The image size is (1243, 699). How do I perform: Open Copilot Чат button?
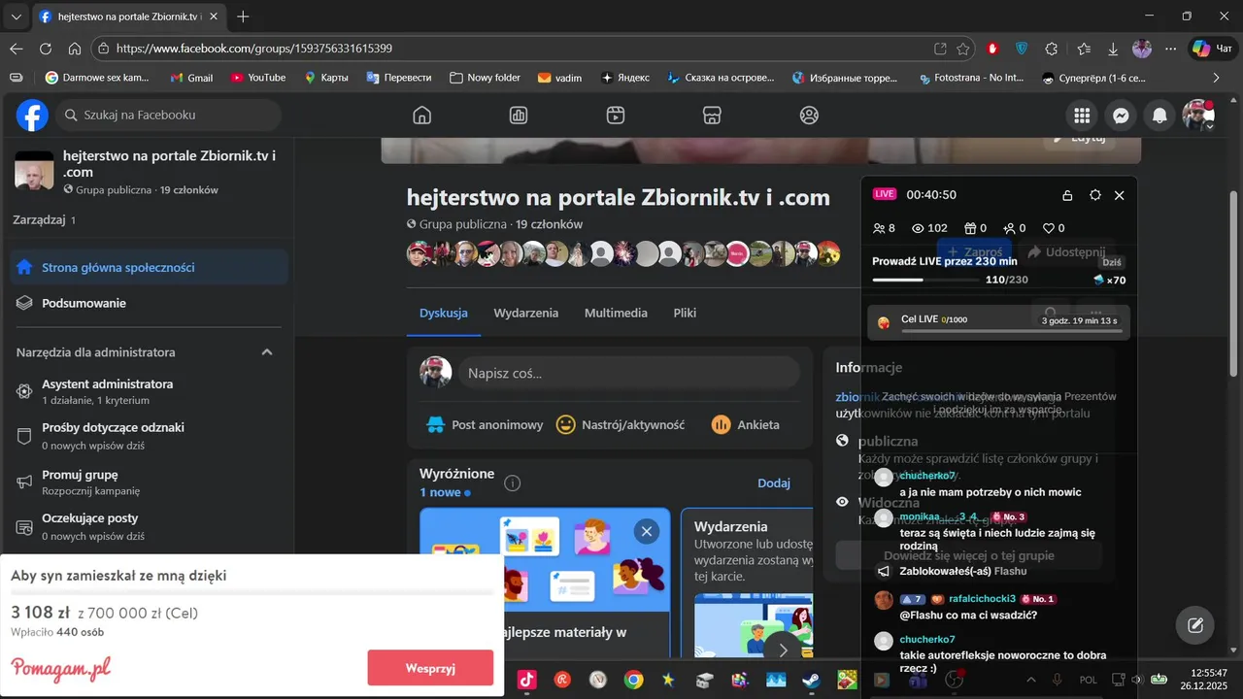[1214, 49]
